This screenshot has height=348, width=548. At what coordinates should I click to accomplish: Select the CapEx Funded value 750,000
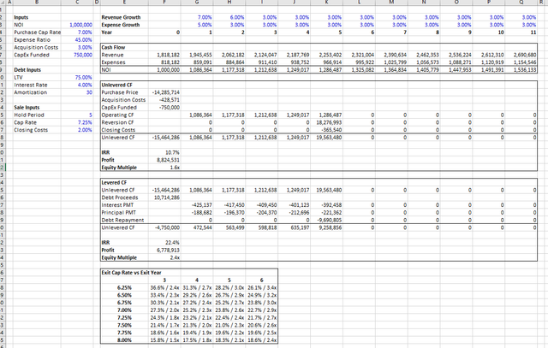point(83,55)
